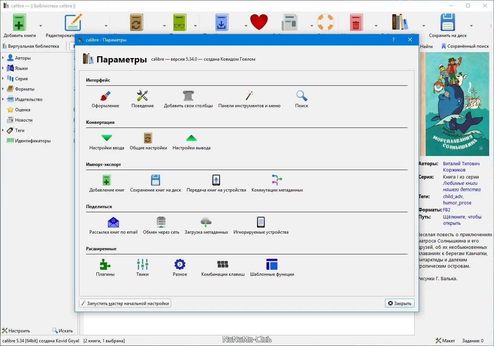Select Идентификаторы in the tag browser
The image size is (494, 346).
33,141
